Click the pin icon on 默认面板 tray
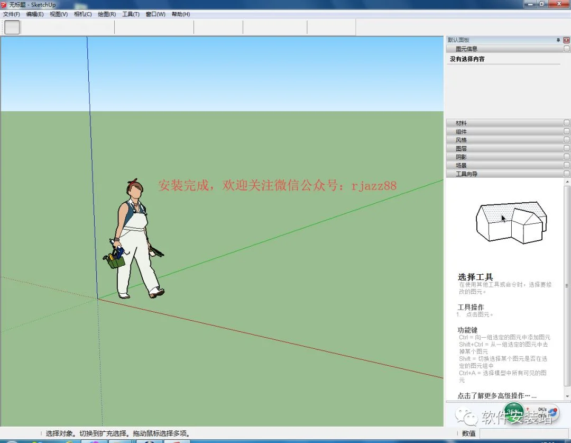The width and height of the screenshot is (571, 443). coord(558,40)
